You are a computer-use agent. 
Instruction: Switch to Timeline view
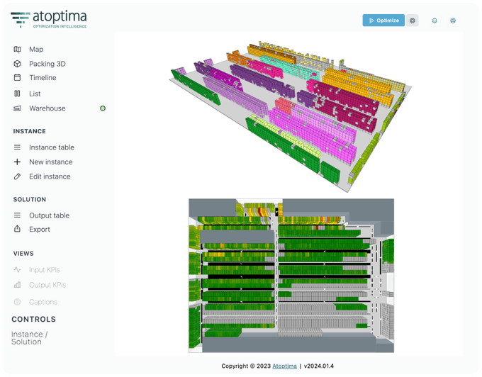pyautogui.click(x=43, y=77)
